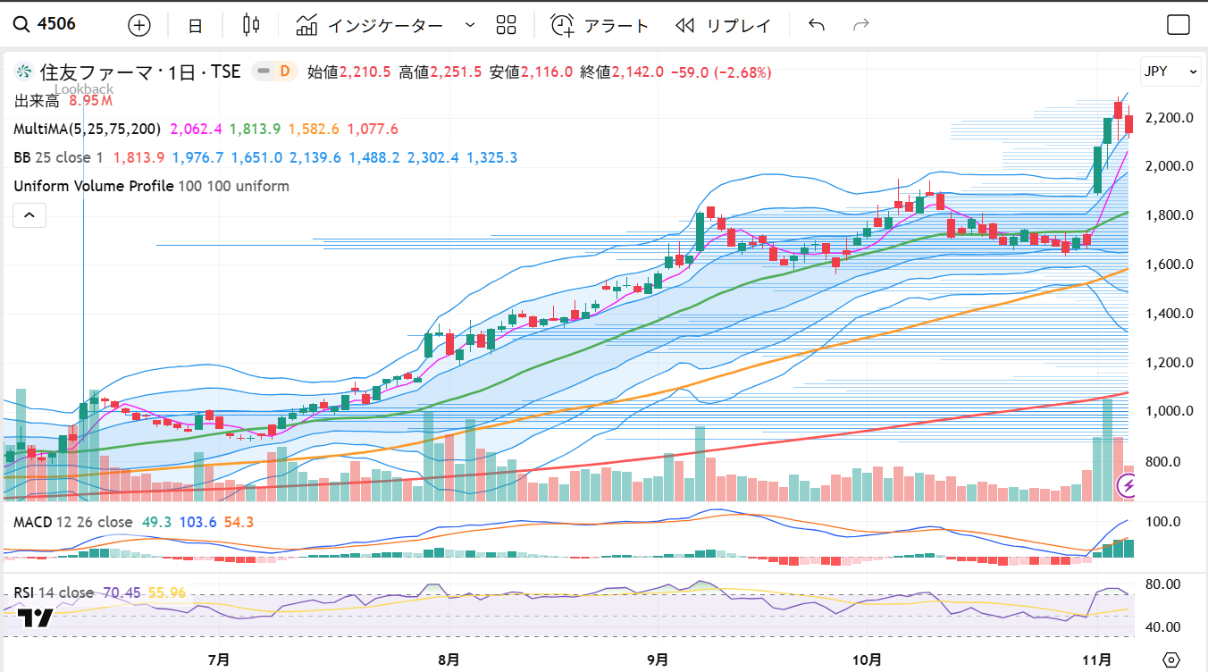This screenshot has width=1208, height=672.
Task: Click the symbol search magnifier icon
Action: [x=21, y=25]
